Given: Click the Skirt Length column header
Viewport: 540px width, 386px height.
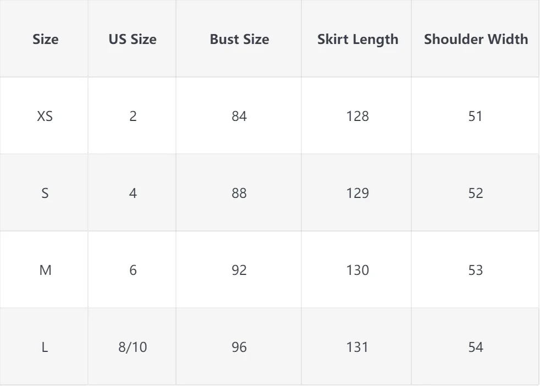Looking at the screenshot, I should point(357,40).
